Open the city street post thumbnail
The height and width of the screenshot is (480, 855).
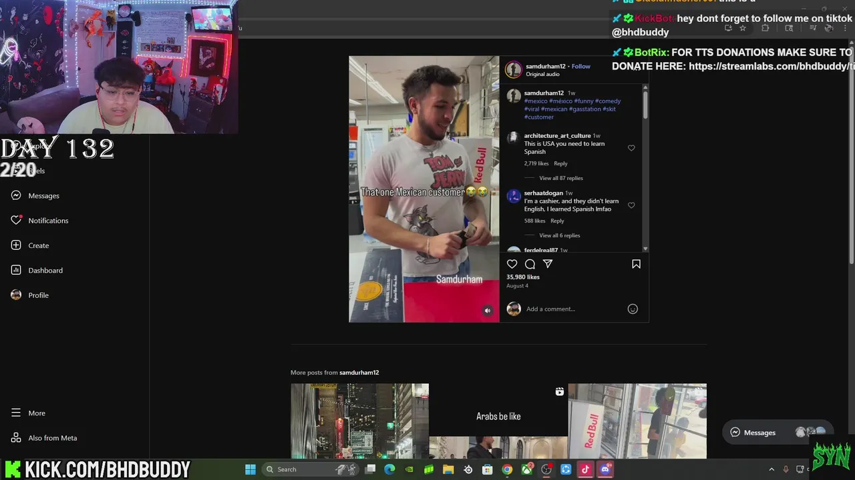359,421
